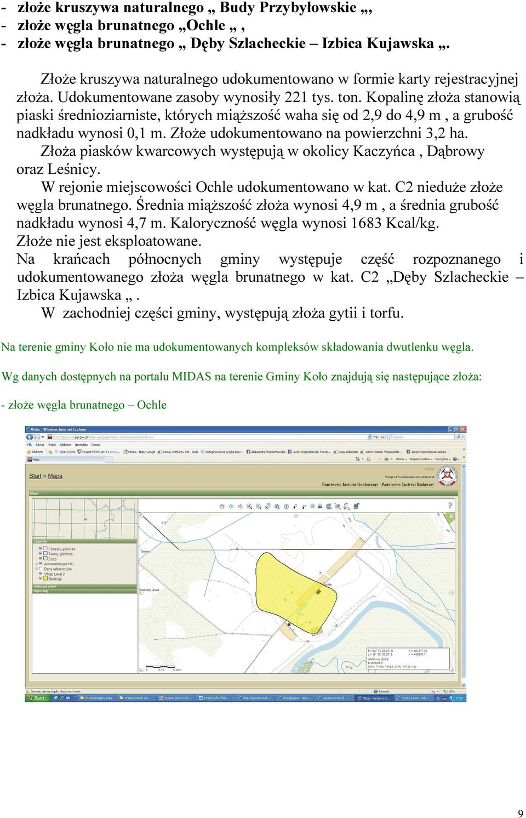Click the Babylon search input field
This screenshot has width=526, height=818.
tap(421, 437)
